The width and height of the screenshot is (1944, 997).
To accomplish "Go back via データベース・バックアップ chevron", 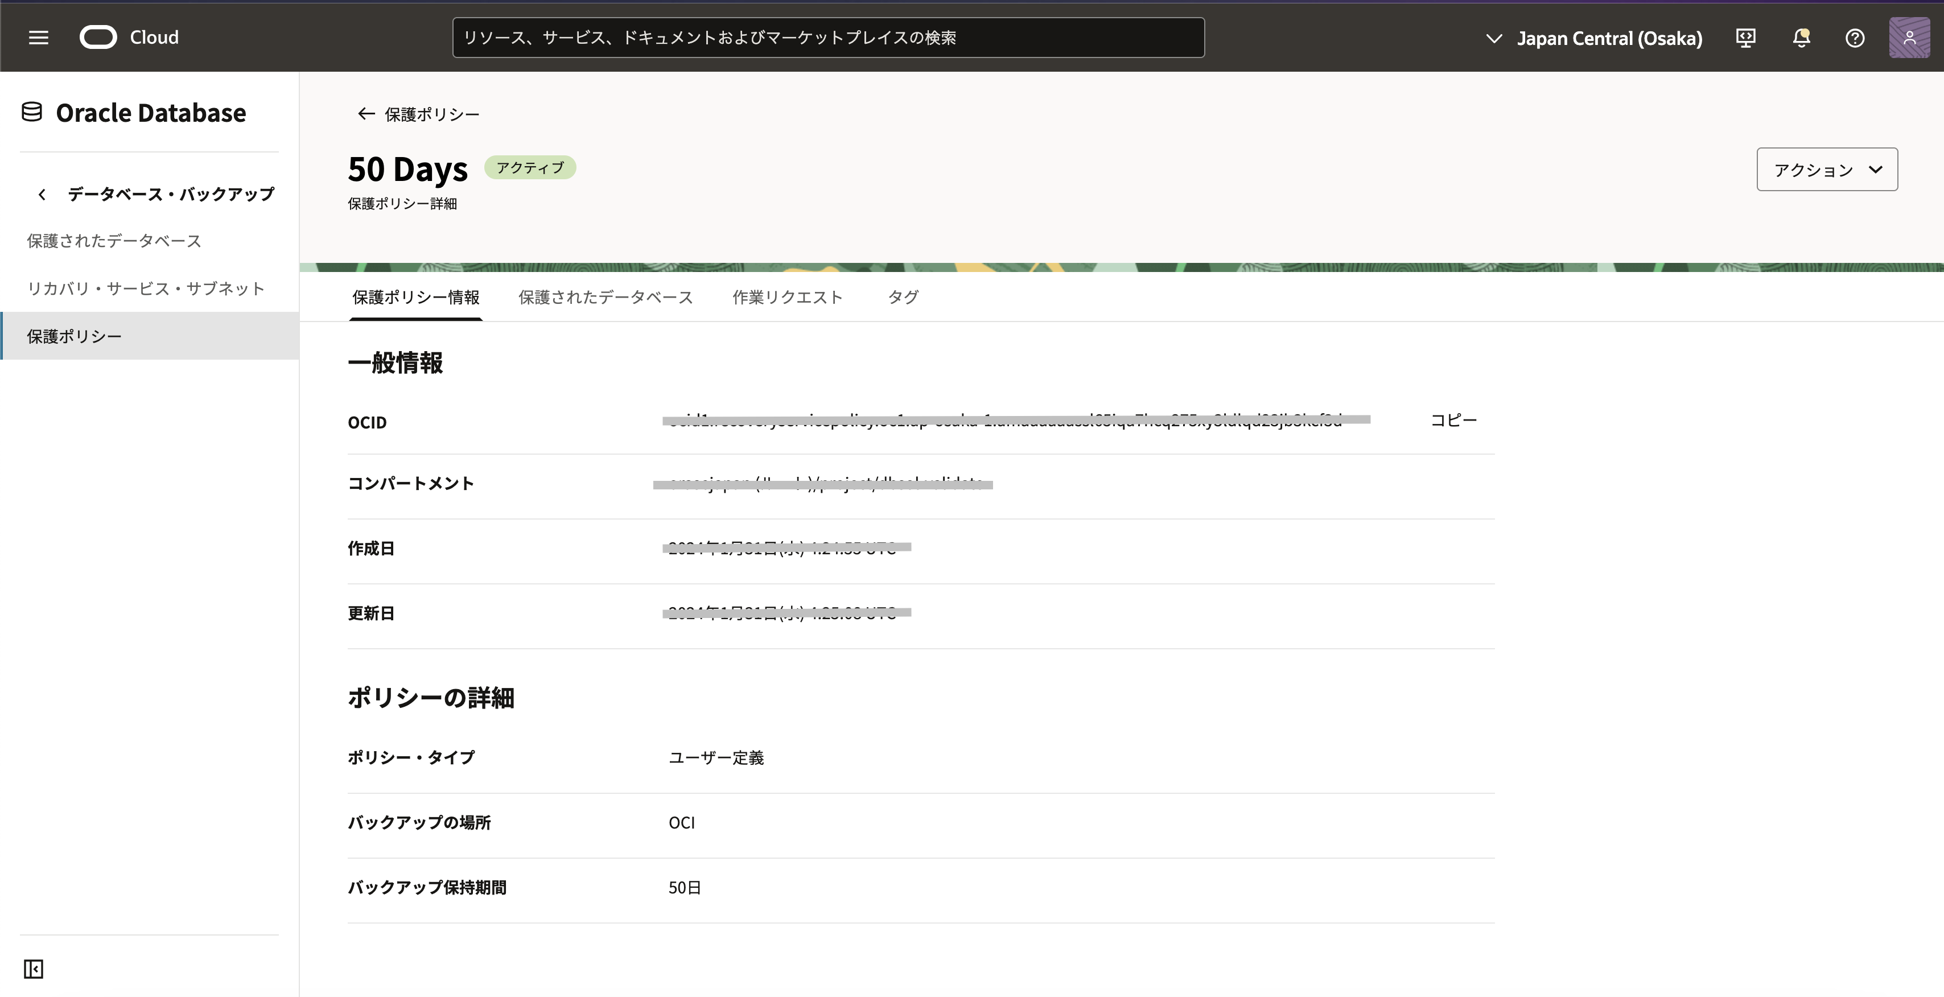I will tap(42, 195).
